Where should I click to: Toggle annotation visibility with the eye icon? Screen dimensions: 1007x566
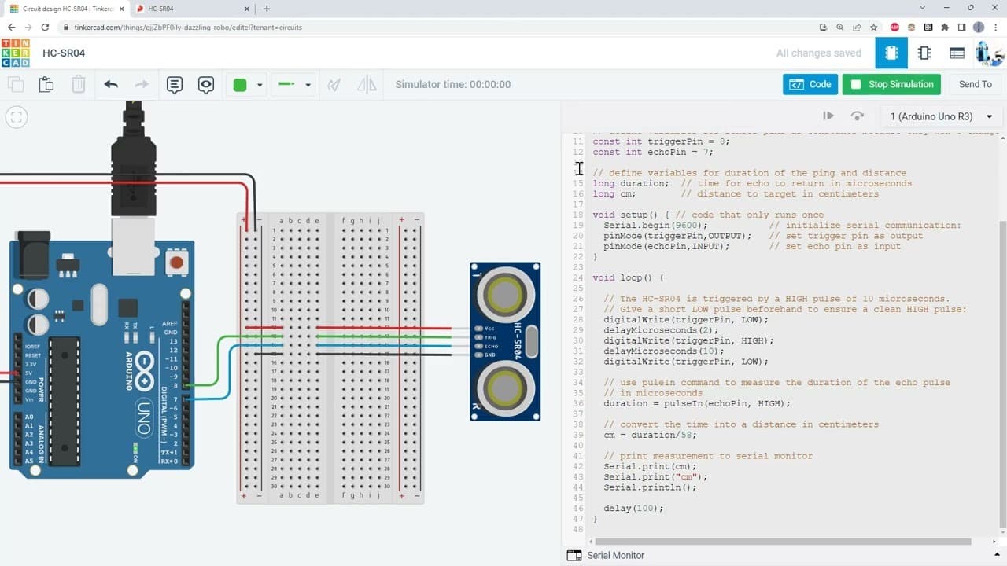tap(205, 84)
